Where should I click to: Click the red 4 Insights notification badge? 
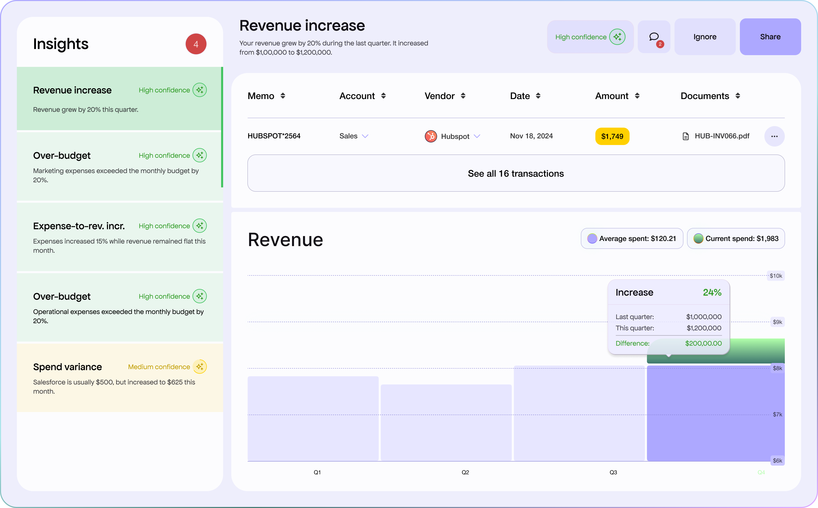(x=196, y=44)
